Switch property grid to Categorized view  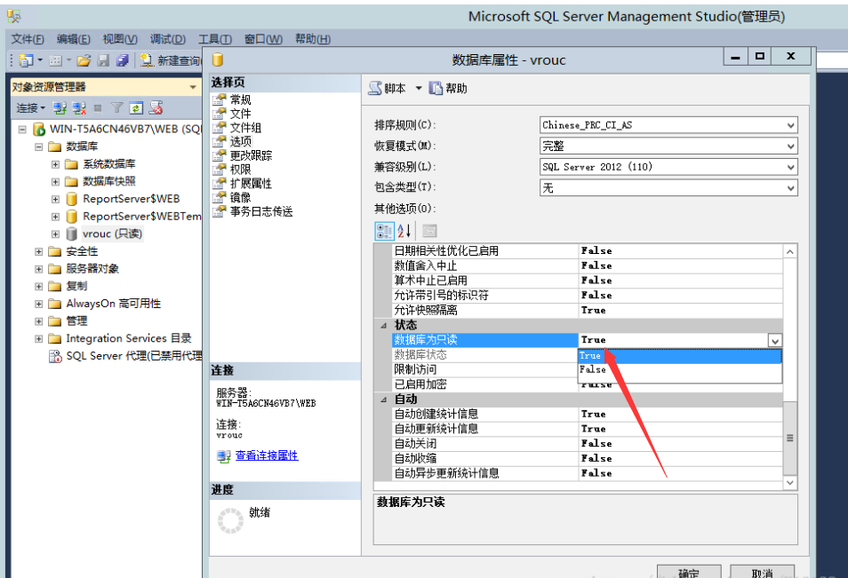(x=384, y=231)
